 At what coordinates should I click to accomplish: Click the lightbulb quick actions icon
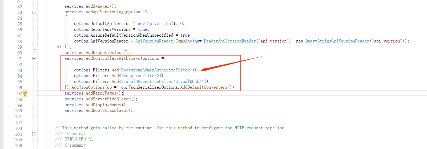pos(25,93)
